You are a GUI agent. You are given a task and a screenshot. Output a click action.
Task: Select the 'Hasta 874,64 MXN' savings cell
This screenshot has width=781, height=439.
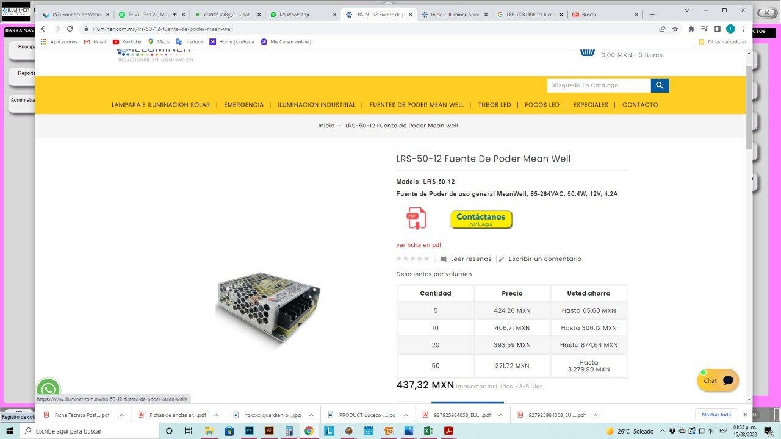coord(589,345)
